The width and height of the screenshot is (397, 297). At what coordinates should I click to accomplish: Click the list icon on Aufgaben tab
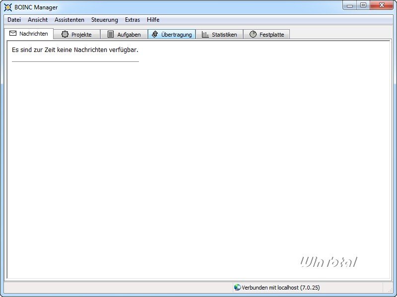(111, 34)
